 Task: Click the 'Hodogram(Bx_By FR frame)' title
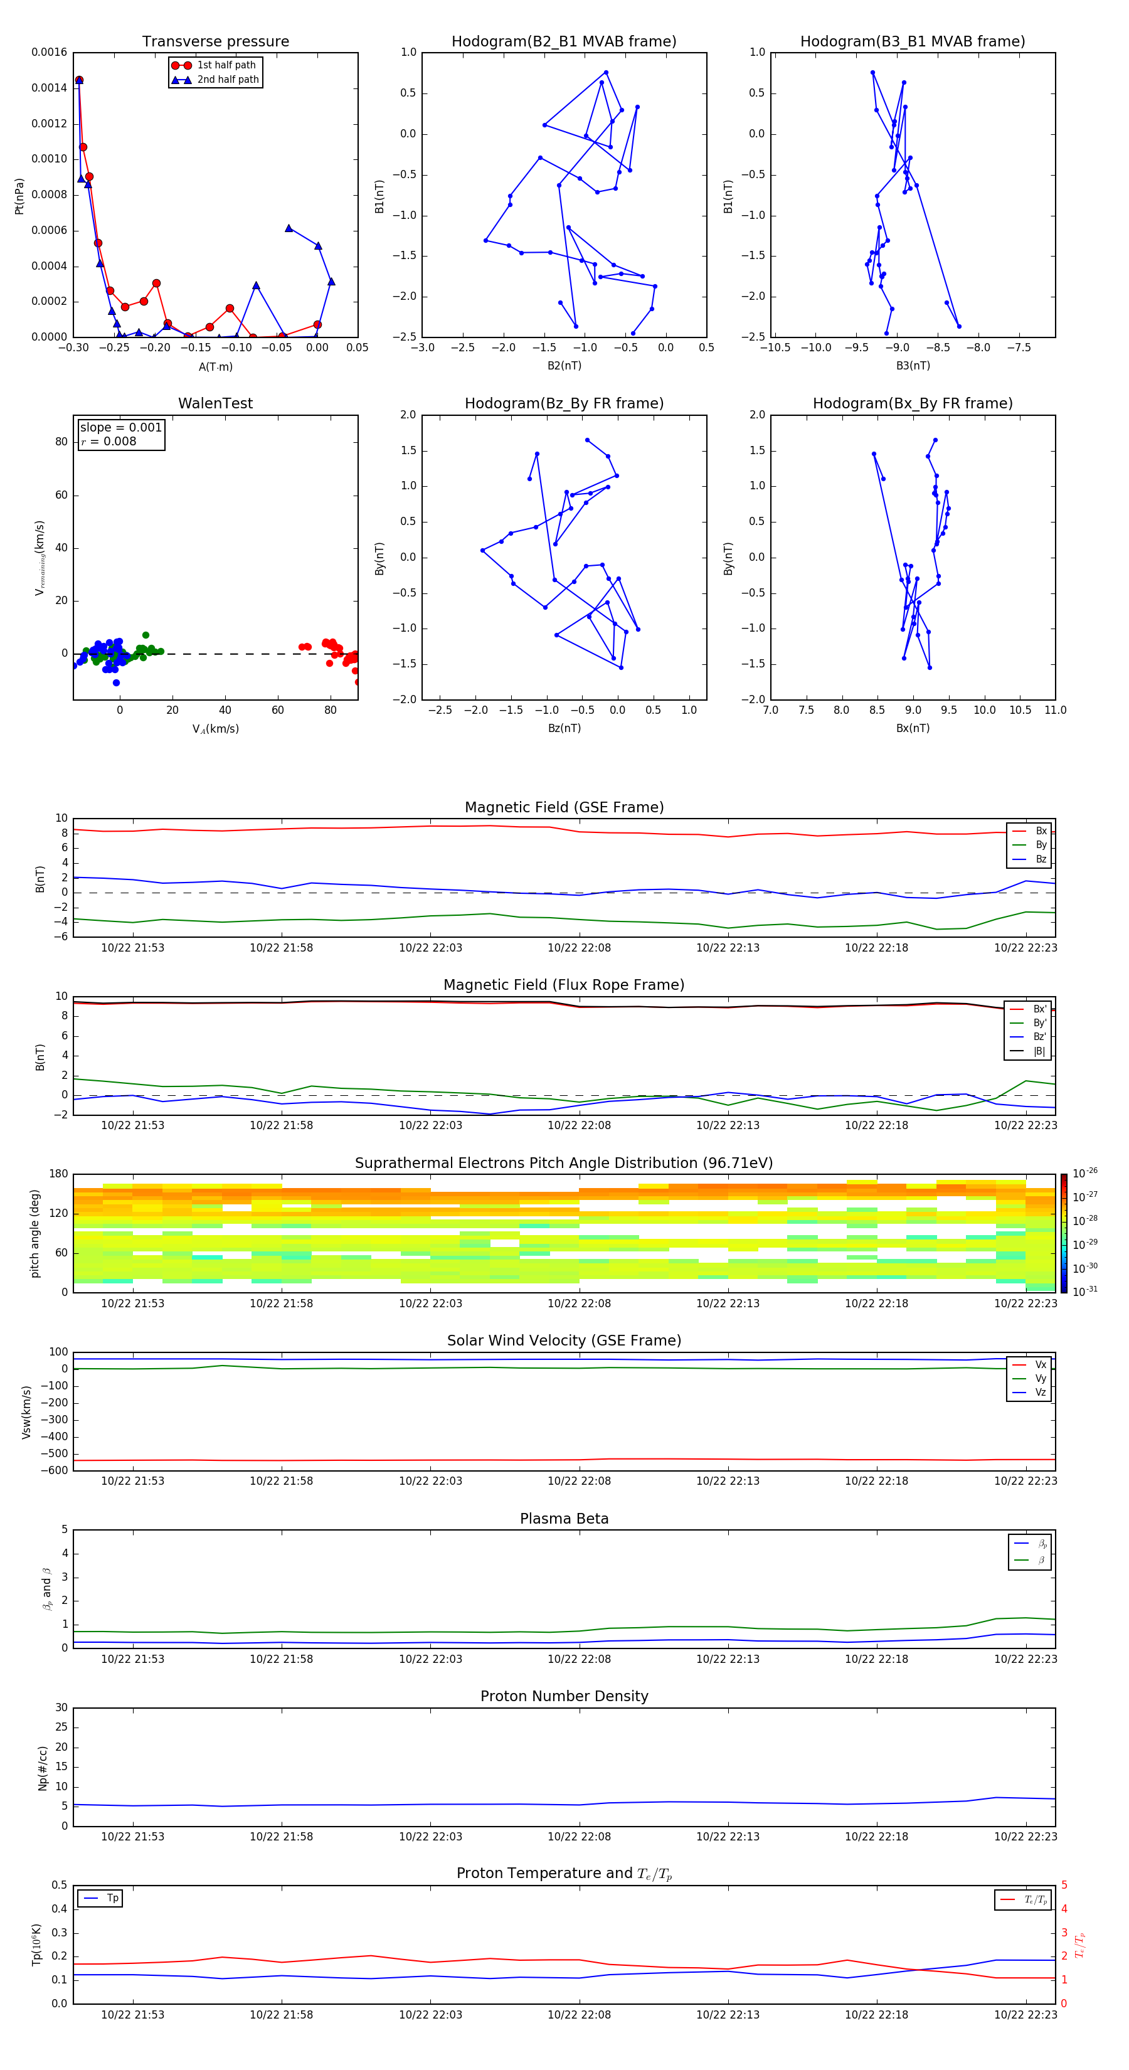913,403
